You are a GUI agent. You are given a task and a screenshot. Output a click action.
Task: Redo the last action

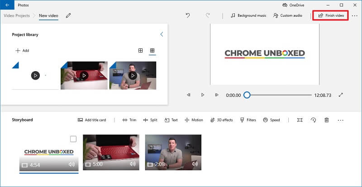[208, 15]
